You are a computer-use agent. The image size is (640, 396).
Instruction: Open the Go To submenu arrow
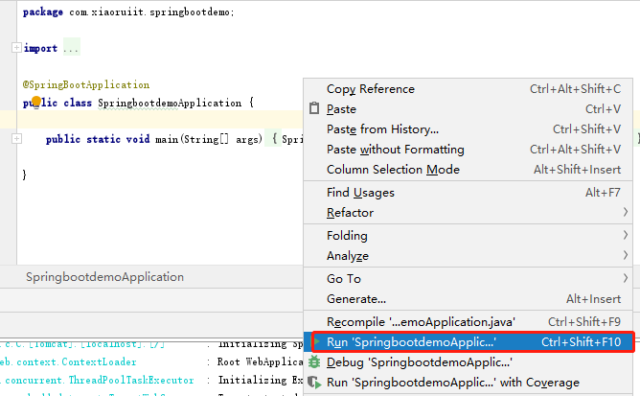pos(626,278)
